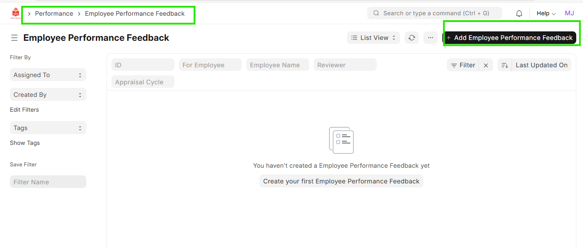Clear filters with the X icon
The width and height of the screenshot is (583, 248).
pos(486,65)
